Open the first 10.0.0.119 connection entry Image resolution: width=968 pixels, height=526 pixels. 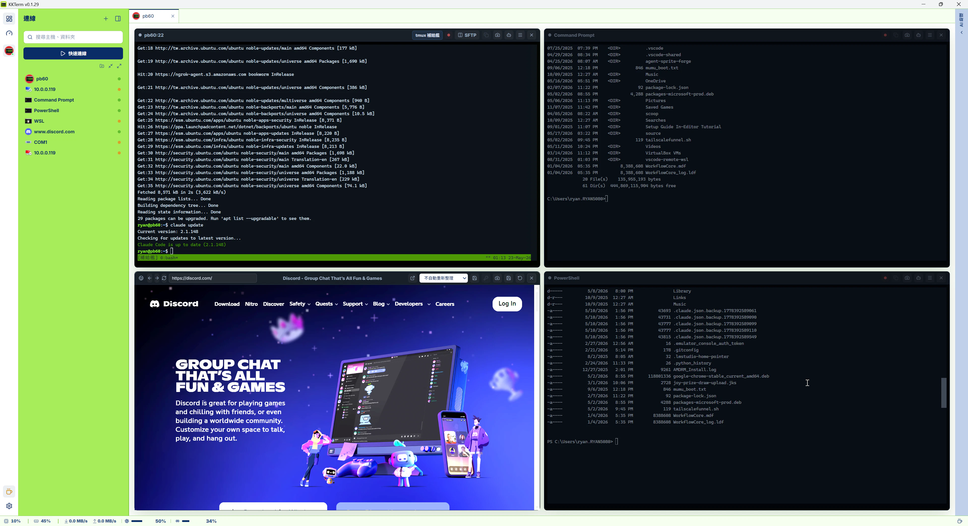click(73, 89)
